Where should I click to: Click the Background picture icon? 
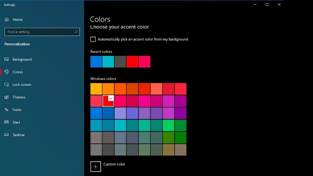coord(7,59)
